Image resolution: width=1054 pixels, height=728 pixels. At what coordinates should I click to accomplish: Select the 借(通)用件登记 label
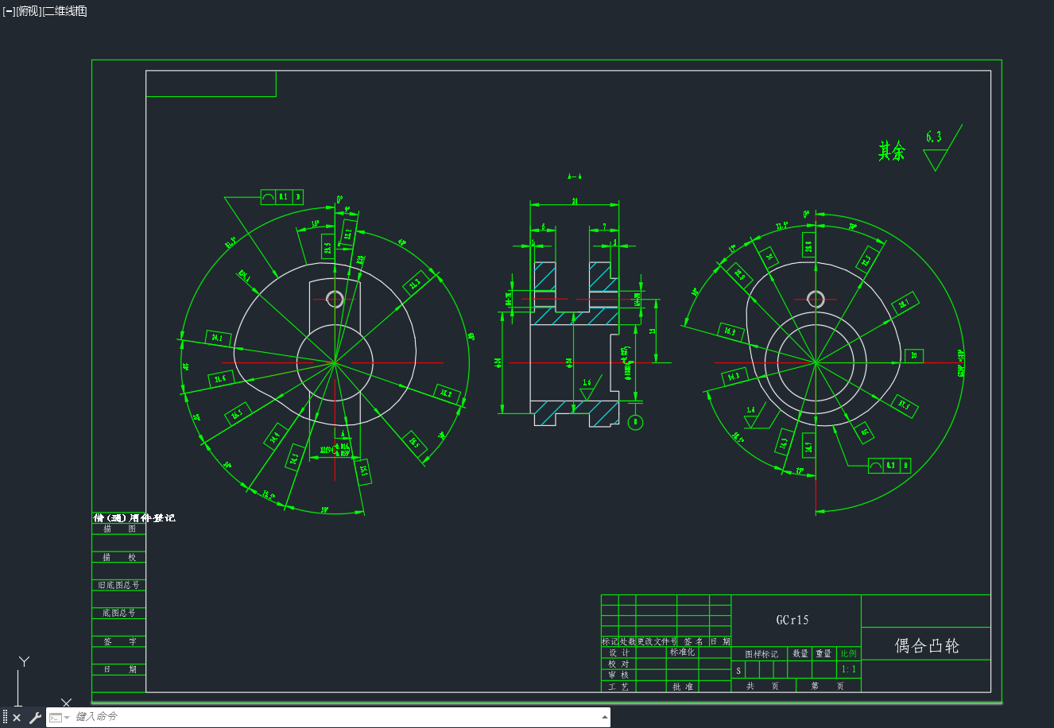pos(134,518)
